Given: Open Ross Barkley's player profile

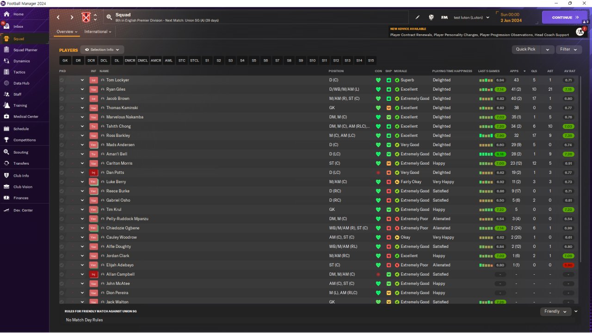Looking at the screenshot, I should [x=118, y=136].
